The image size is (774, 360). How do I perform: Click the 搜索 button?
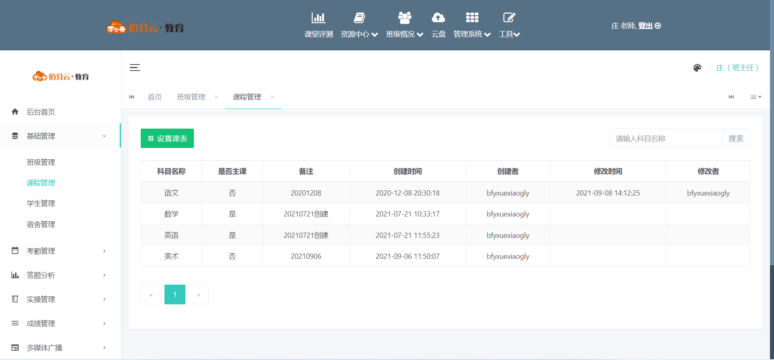click(x=736, y=138)
